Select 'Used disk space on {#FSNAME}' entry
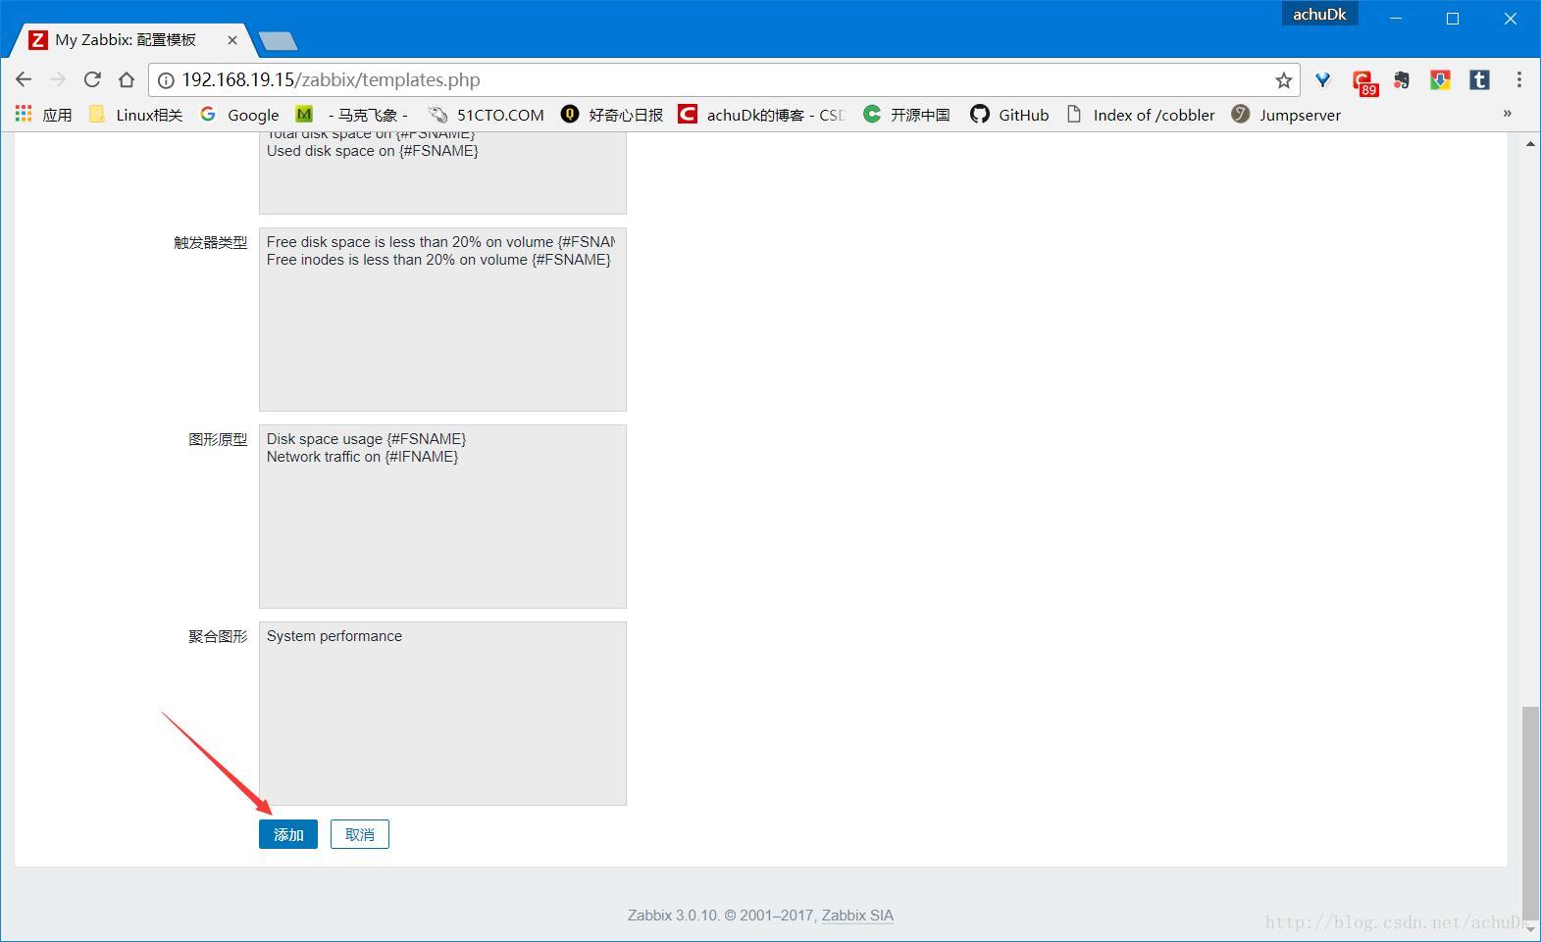The image size is (1541, 942). 373,151
